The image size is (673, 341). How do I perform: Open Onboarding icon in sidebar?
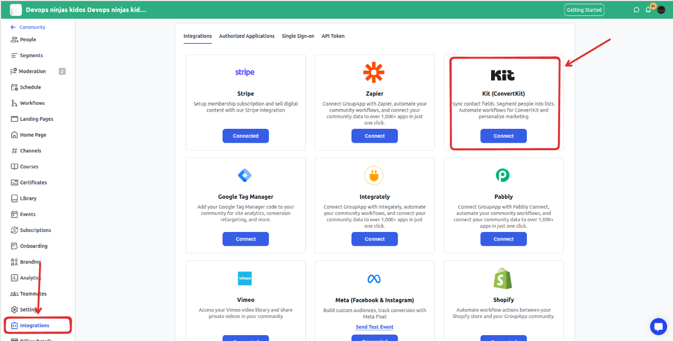coord(14,246)
